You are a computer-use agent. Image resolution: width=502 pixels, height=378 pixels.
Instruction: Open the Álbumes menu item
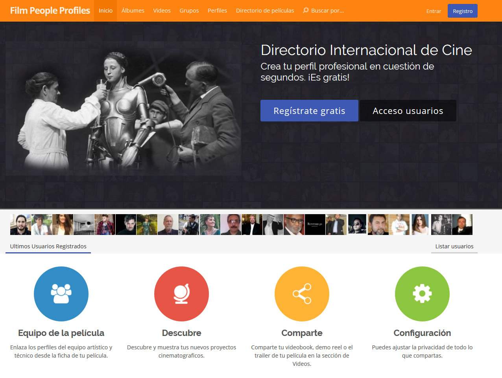point(133,11)
